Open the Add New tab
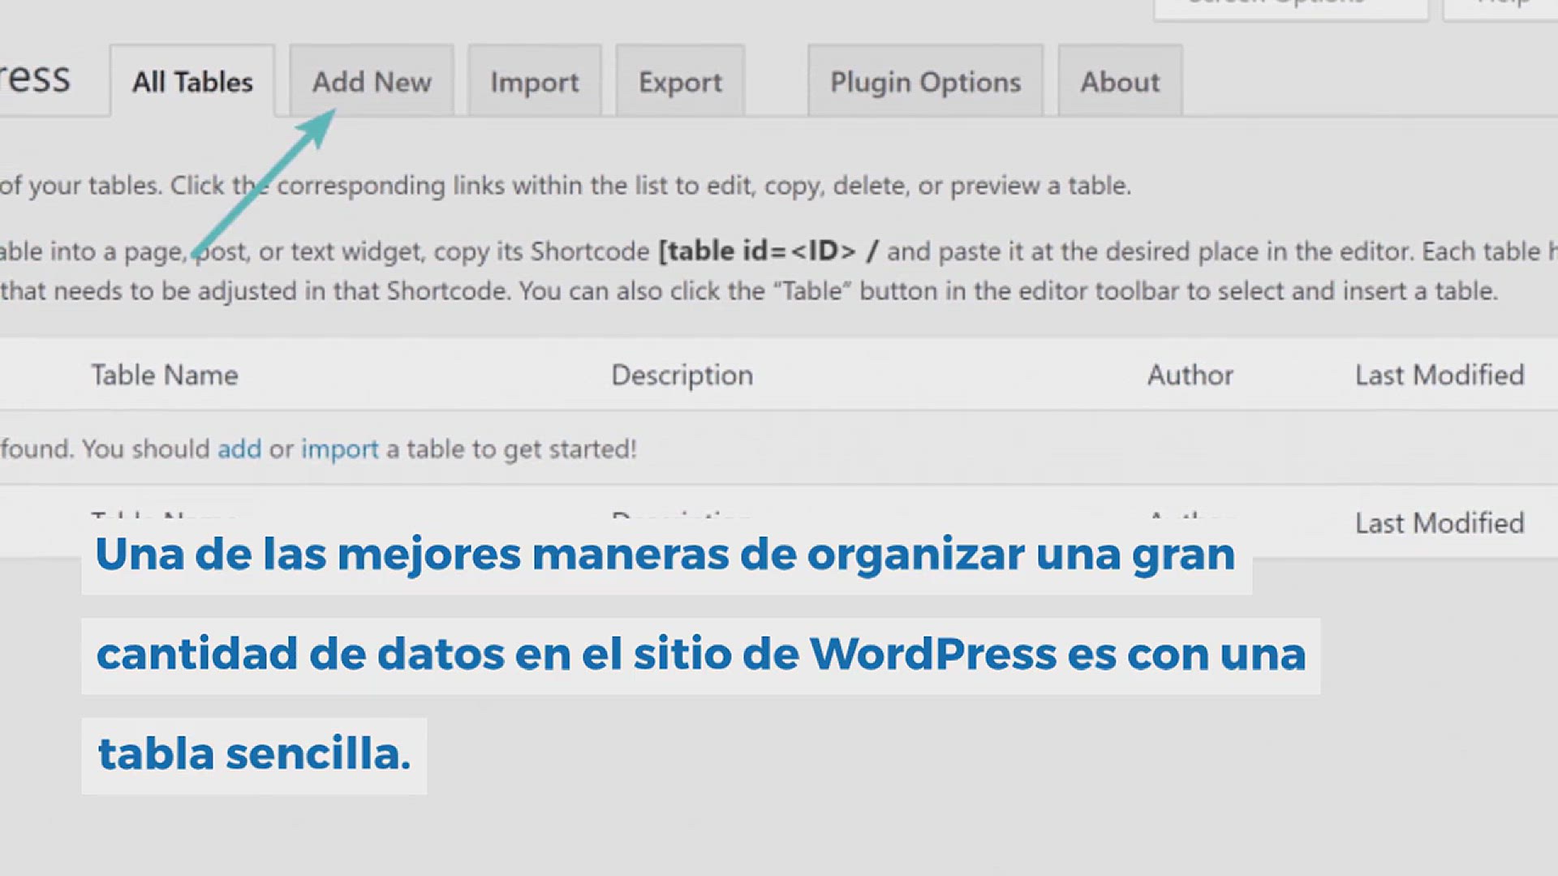This screenshot has width=1558, height=876. point(372,82)
